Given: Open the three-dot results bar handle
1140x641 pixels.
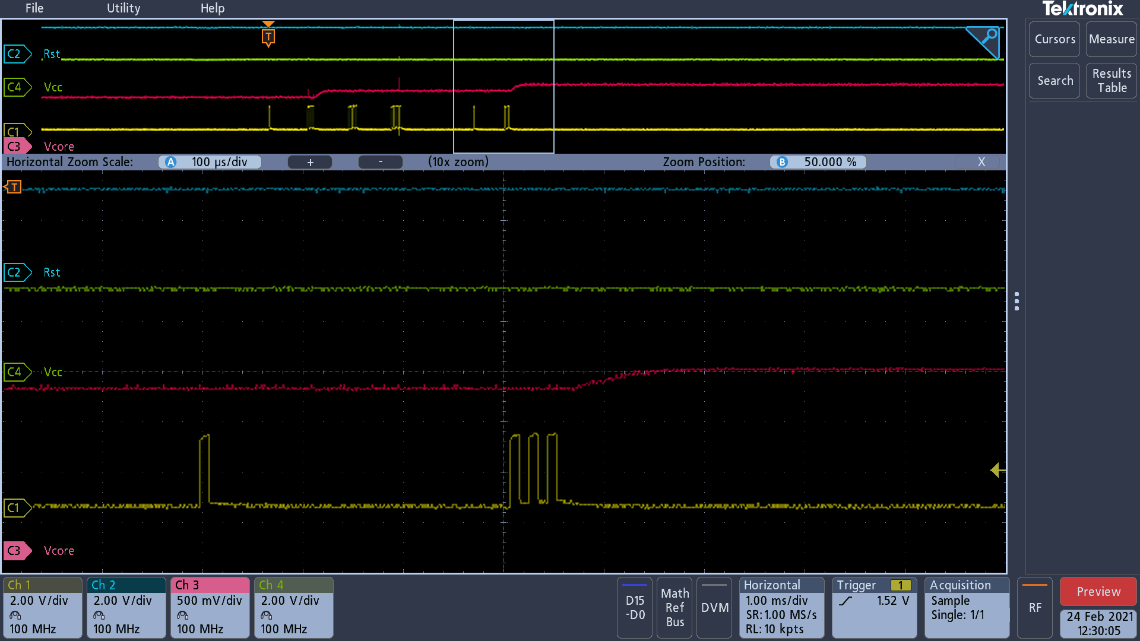Looking at the screenshot, I should (x=1017, y=301).
